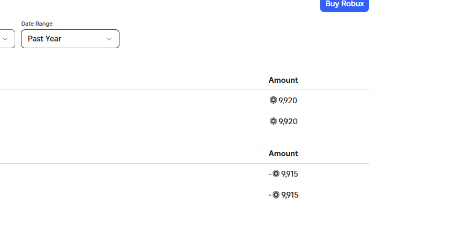Image resolution: width=460 pixels, height=239 pixels.
Task: Click the Buy Robux button
Action: coord(344,4)
